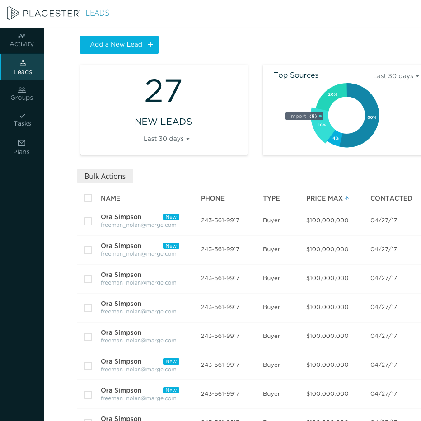
Task: Check the first Ora Simpson row checkbox
Action: pos(88,221)
